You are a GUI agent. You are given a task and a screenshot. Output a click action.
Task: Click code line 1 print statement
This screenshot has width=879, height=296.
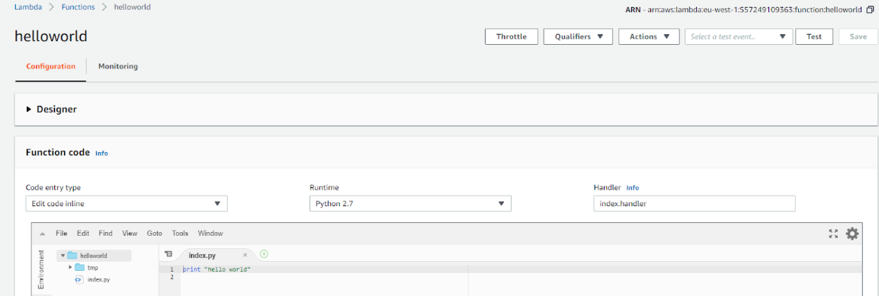217,269
